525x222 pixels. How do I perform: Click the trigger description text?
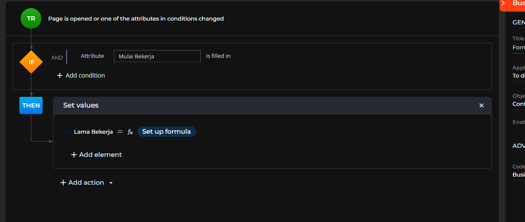pos(136,18)
